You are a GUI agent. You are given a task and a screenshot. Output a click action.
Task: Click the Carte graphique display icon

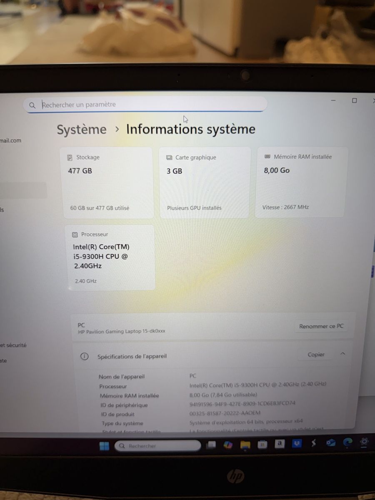point(169,157)
